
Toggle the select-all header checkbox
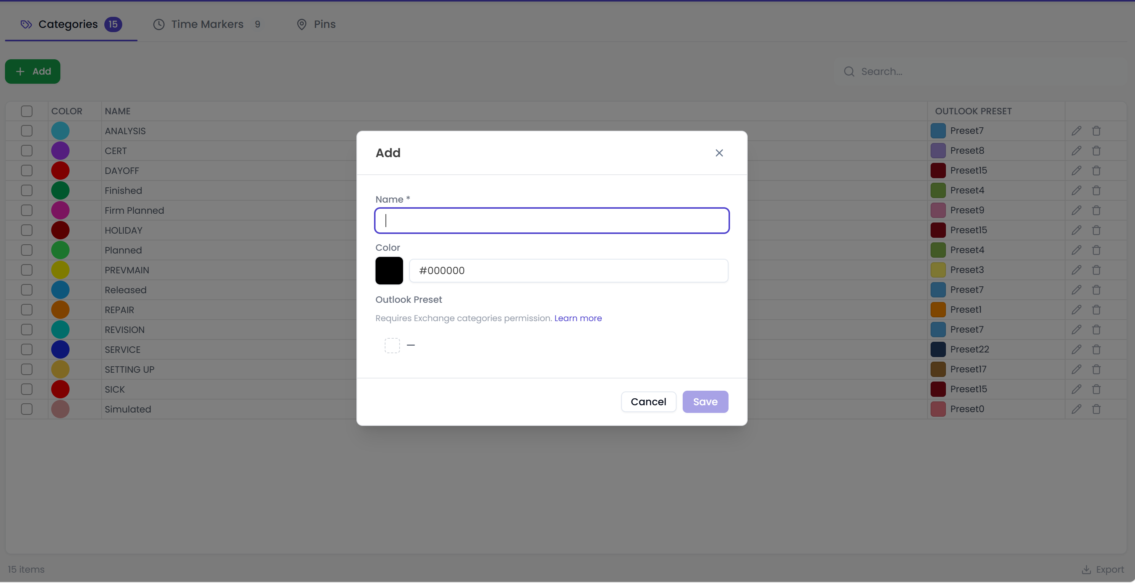click(x=27, y=111)
